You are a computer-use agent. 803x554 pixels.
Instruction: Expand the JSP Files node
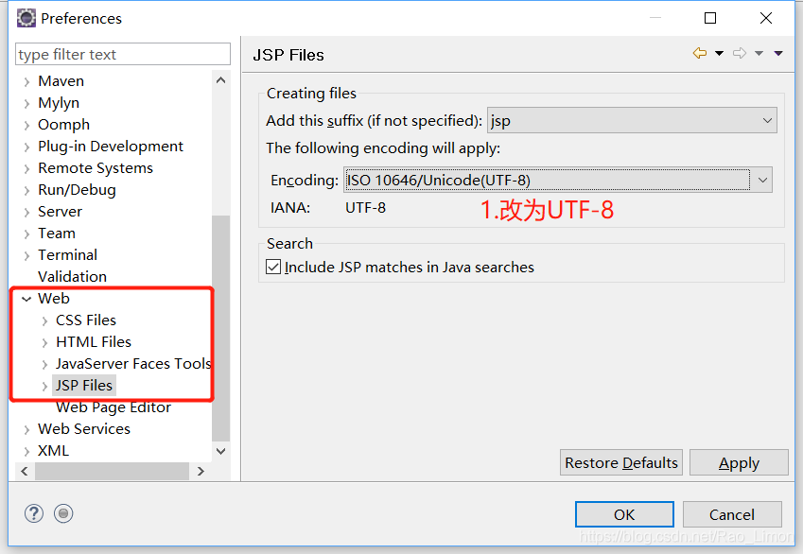(45, 386)
